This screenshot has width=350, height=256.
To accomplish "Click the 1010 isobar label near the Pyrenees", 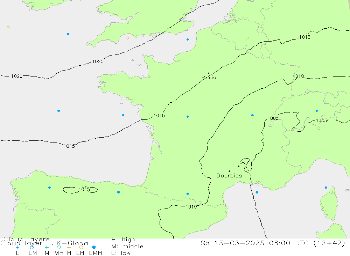I will coord(191,207).
